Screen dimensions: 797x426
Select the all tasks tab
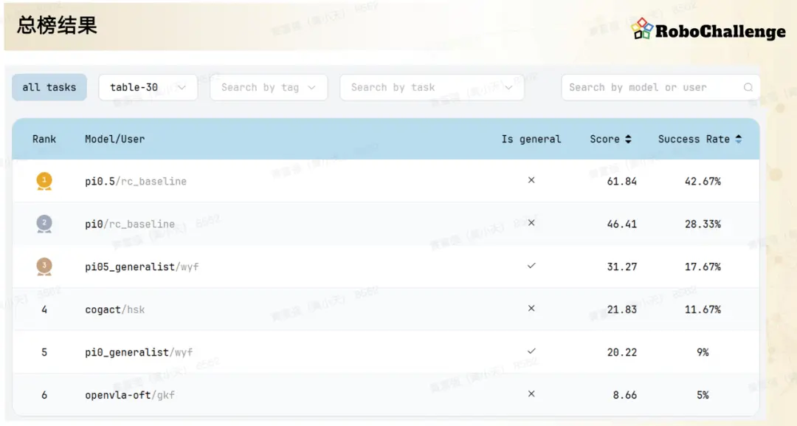(x=49, y=87)
